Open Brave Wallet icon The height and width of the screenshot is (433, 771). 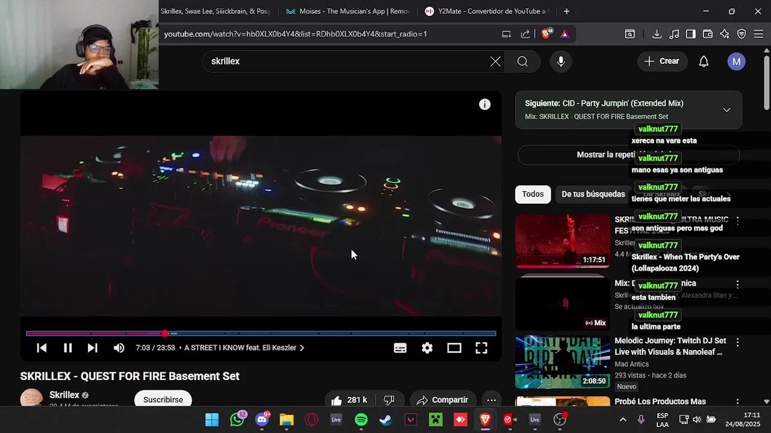click(708, 34)
